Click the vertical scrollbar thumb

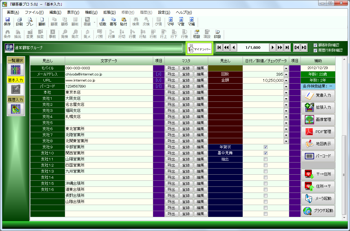tap(344, 175)
